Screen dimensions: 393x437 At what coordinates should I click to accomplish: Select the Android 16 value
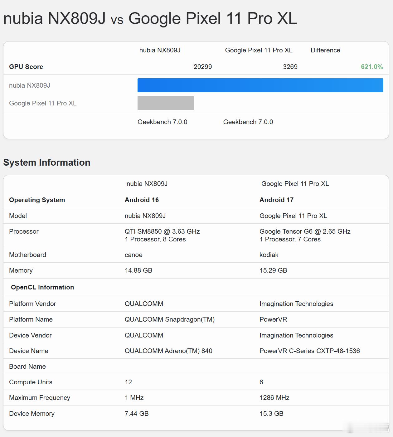[x=142, y=200]
